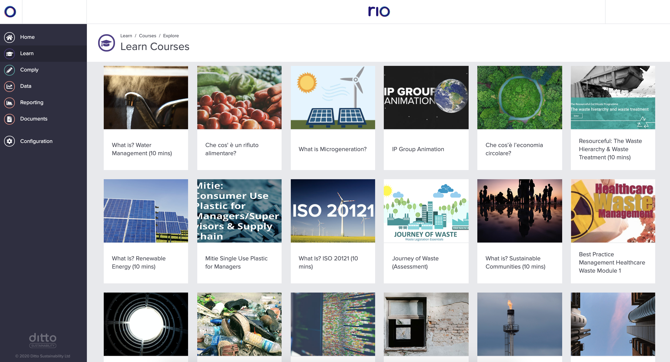Open the circular tunnel light course thumbnail
This screenshot has height=362, width=670.
(x=146, y=324)
